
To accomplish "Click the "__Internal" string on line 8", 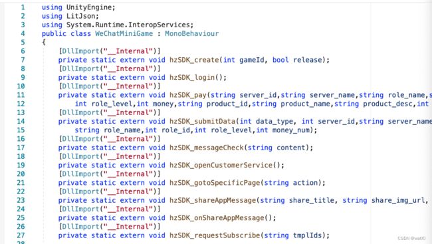I will pyautogui.click(x=128, y=69).
